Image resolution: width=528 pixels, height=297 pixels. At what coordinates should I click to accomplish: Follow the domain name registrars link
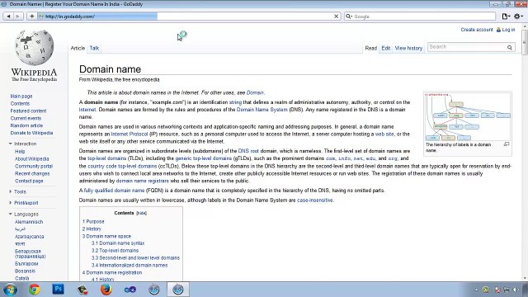coord(143,181)
